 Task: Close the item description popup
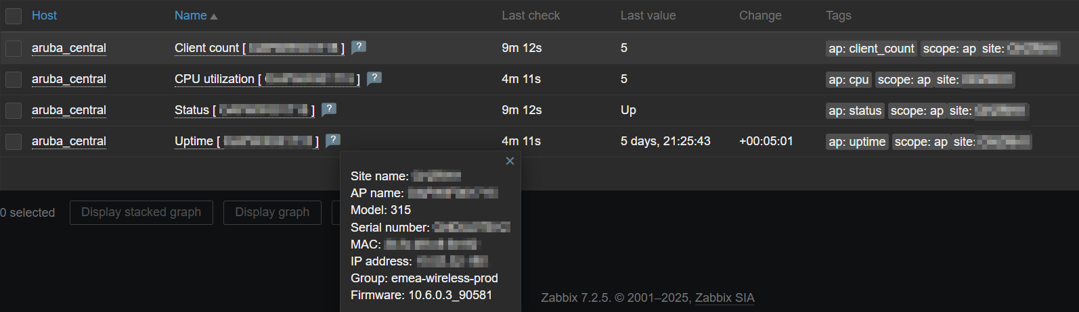click(x=510, y=161)
